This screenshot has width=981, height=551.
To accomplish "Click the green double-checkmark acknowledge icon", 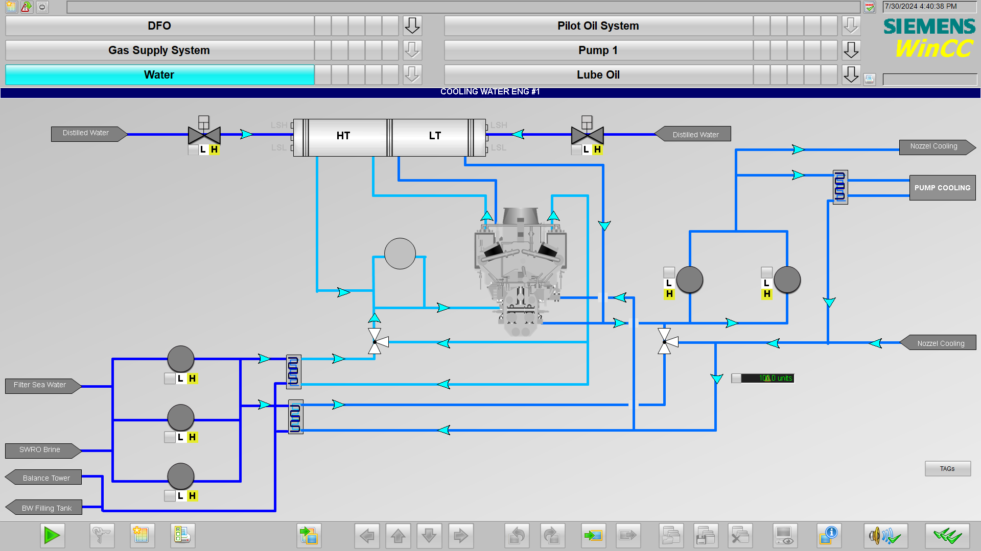I will (947, 535).
